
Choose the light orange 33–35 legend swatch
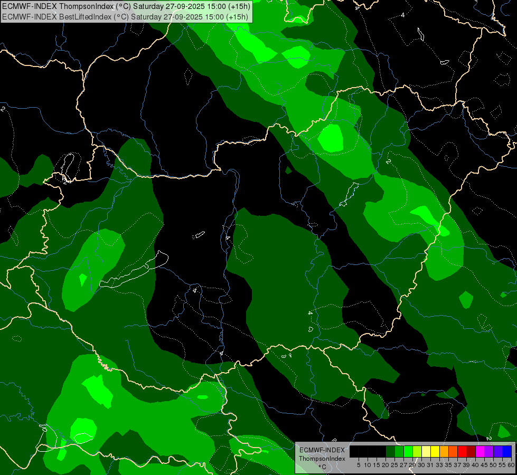[444, 451]
